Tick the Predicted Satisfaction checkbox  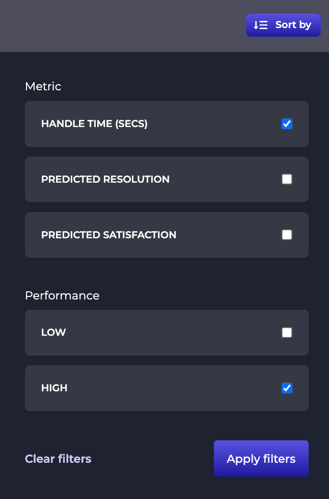pos(287,235)
